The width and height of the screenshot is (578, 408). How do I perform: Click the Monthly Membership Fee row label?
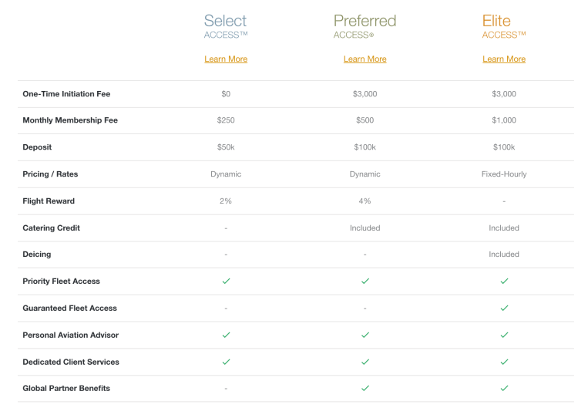pyautogui.click(x=70, y=120)
